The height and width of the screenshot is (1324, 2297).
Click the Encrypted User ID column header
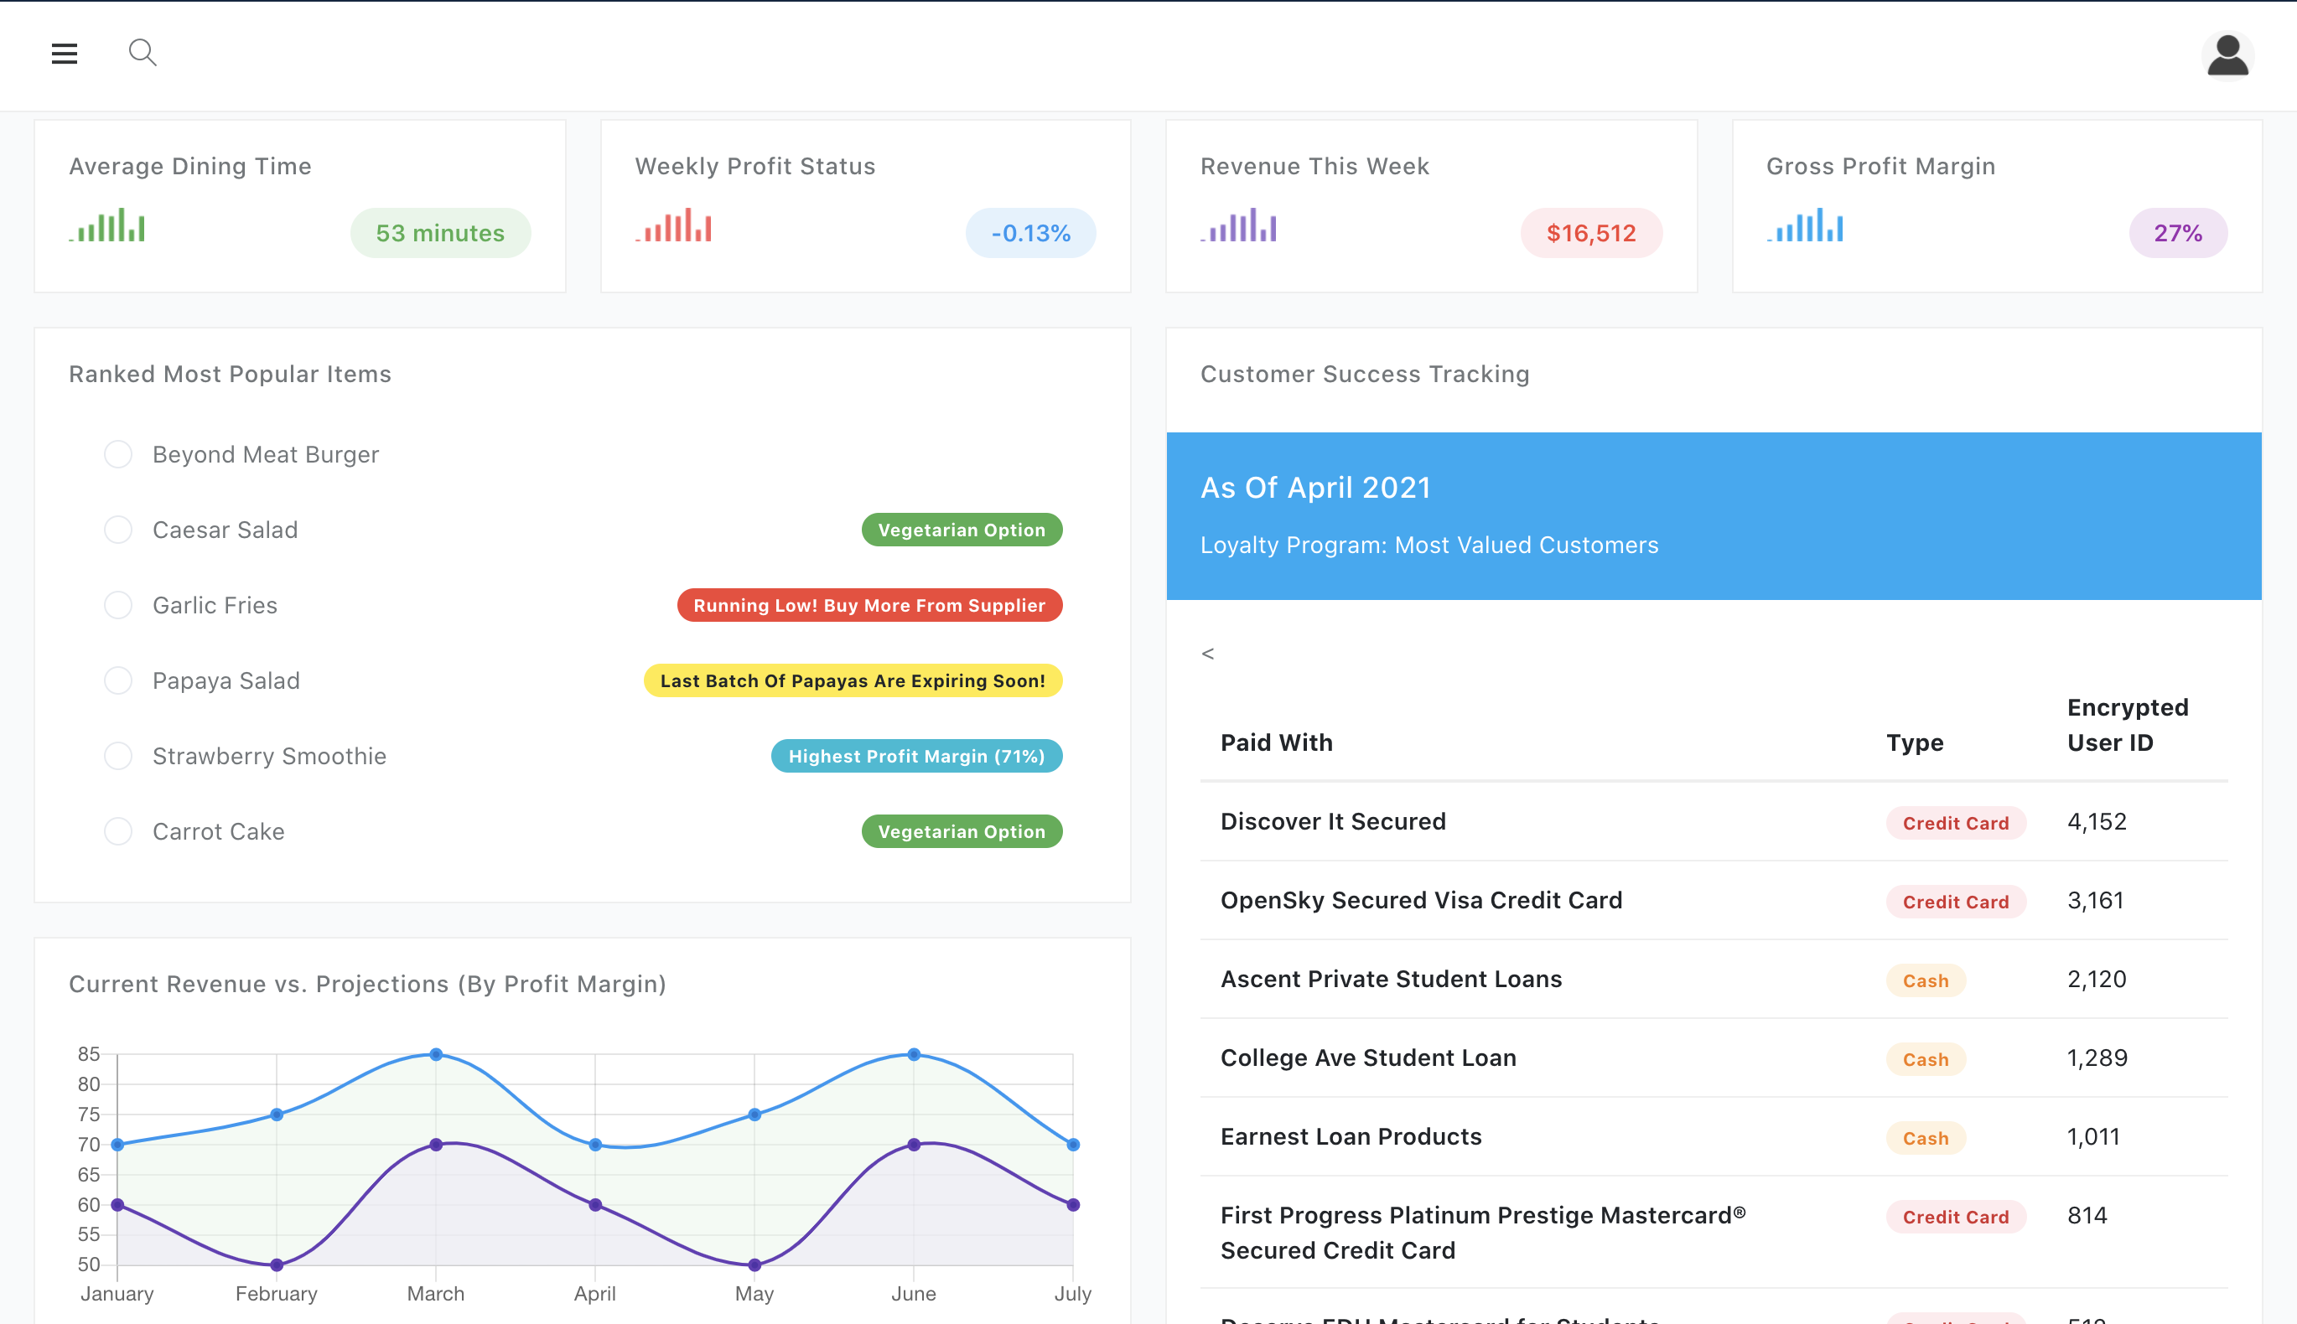click(2127, 725)
